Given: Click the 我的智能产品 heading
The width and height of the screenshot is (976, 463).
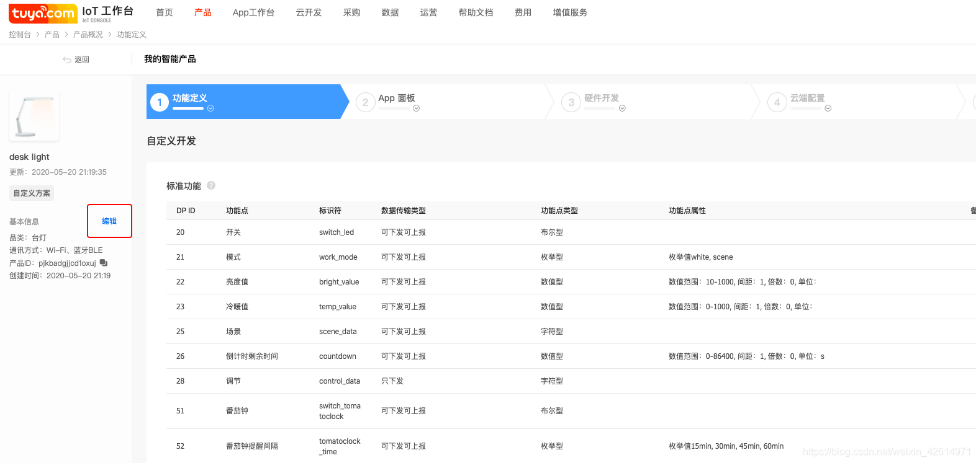Looking at the screenshot, I should pos(170,59).
